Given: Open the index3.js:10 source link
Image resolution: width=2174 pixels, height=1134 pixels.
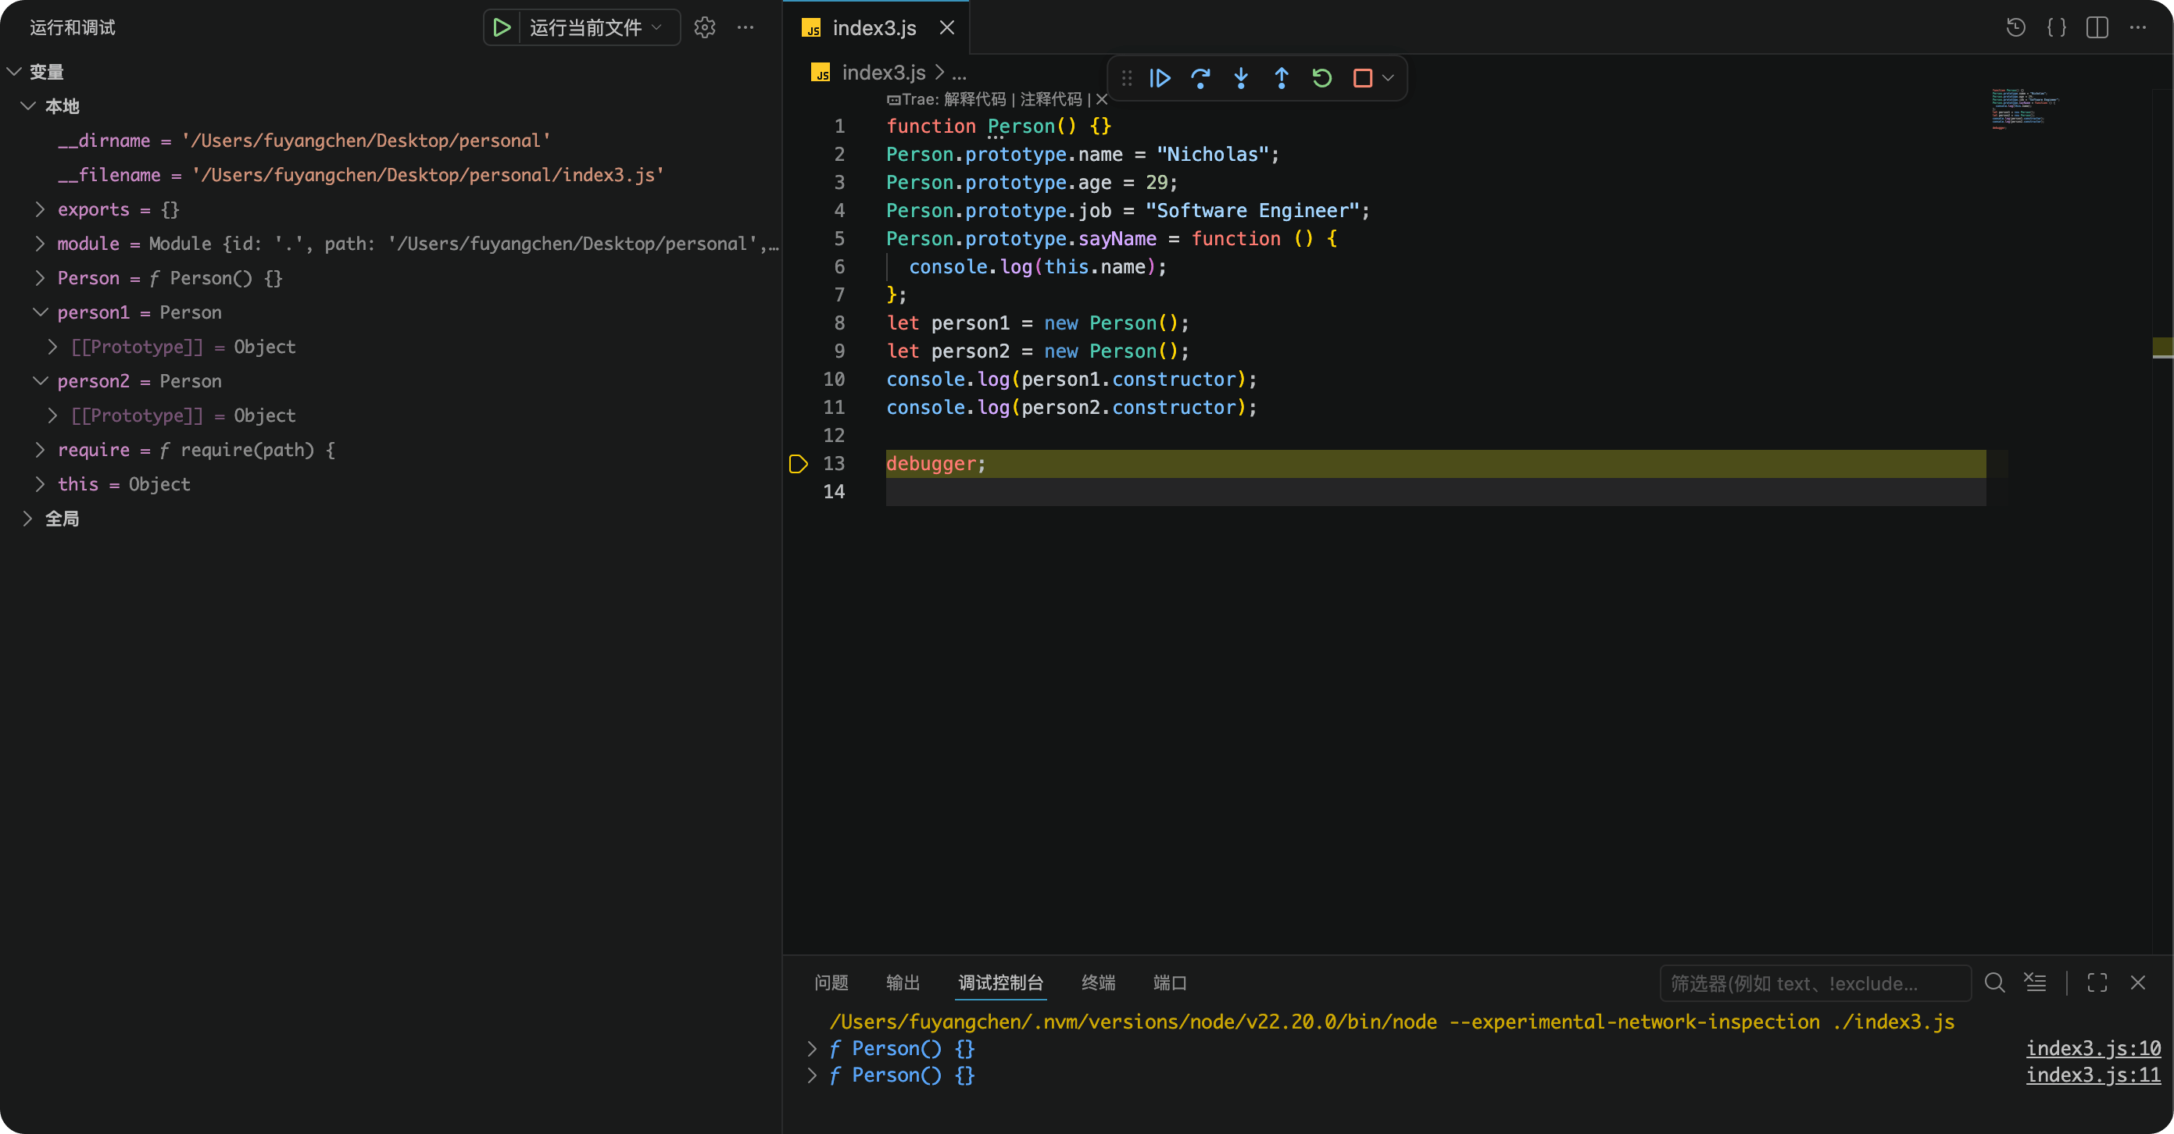Looking at the screenshot, I should coord(2093,1049).
